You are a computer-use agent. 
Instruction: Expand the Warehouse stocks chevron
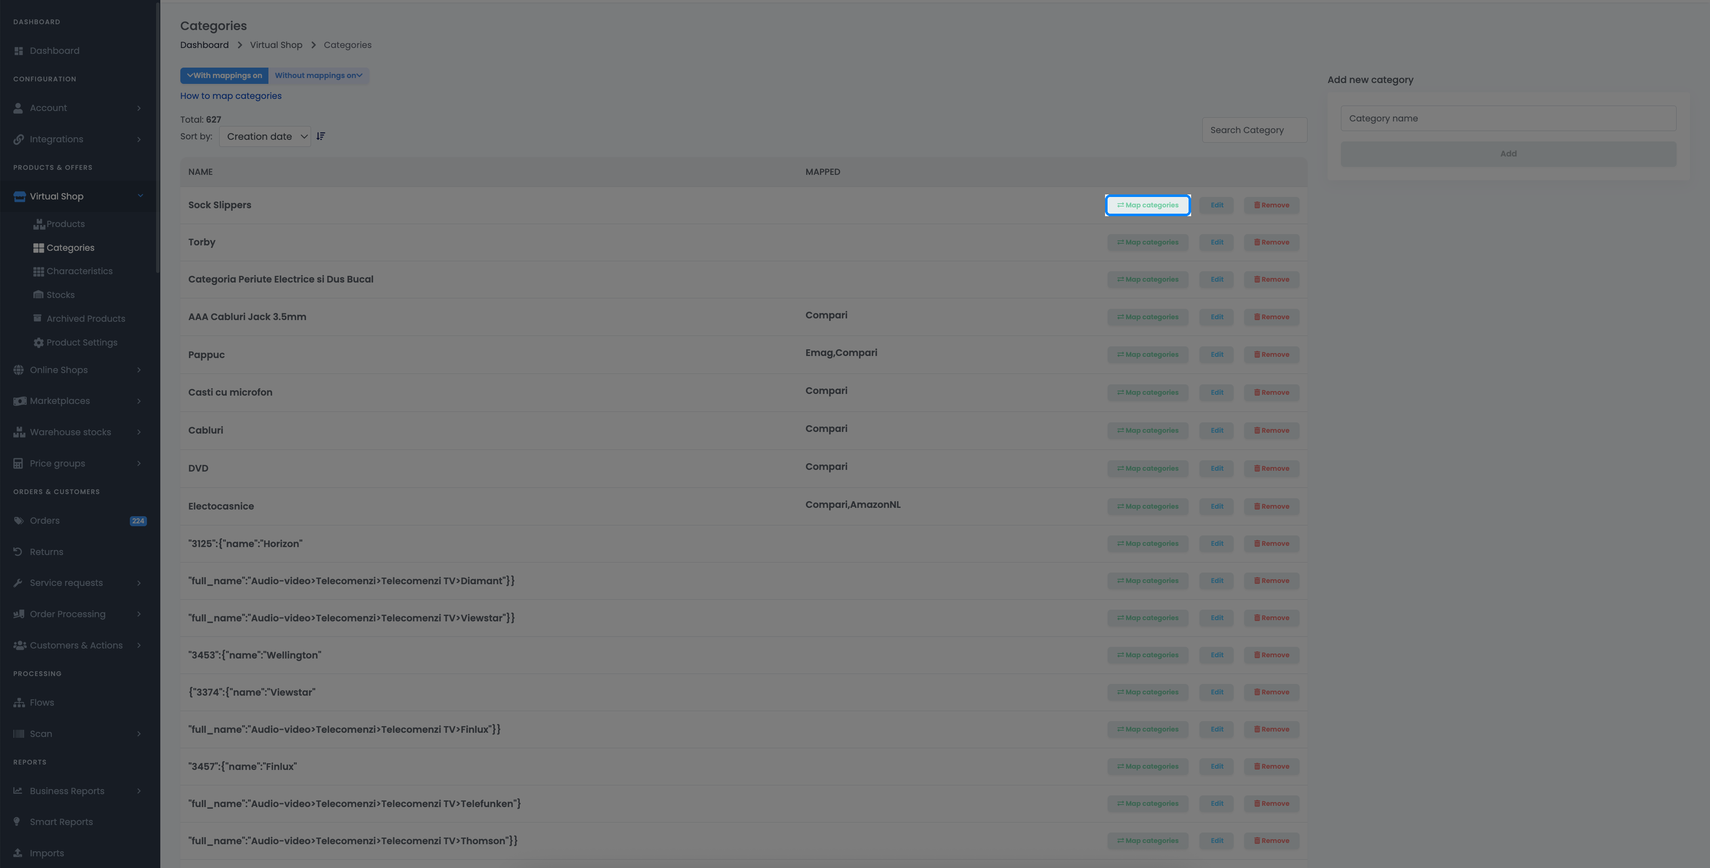[x=139, y=432]
